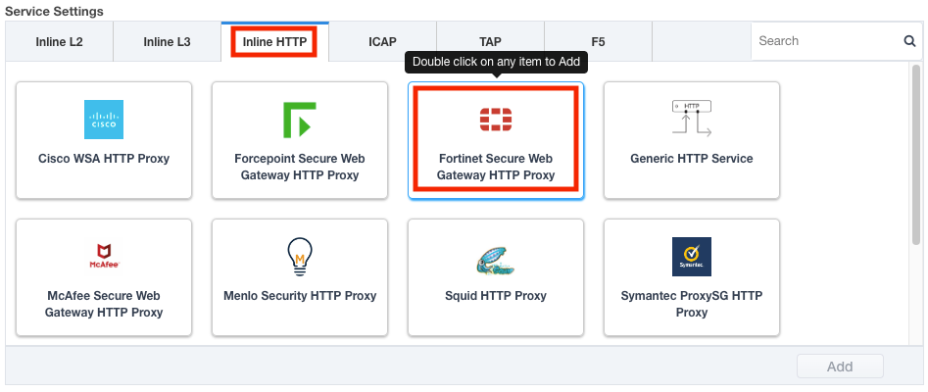Select the Forcepoint green logo icon

(299, 120)
